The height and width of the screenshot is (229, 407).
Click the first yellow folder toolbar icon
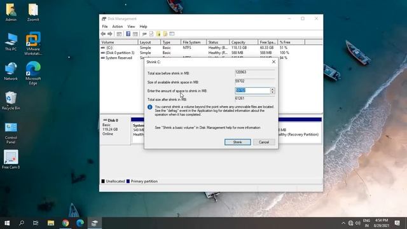[158, 34]
